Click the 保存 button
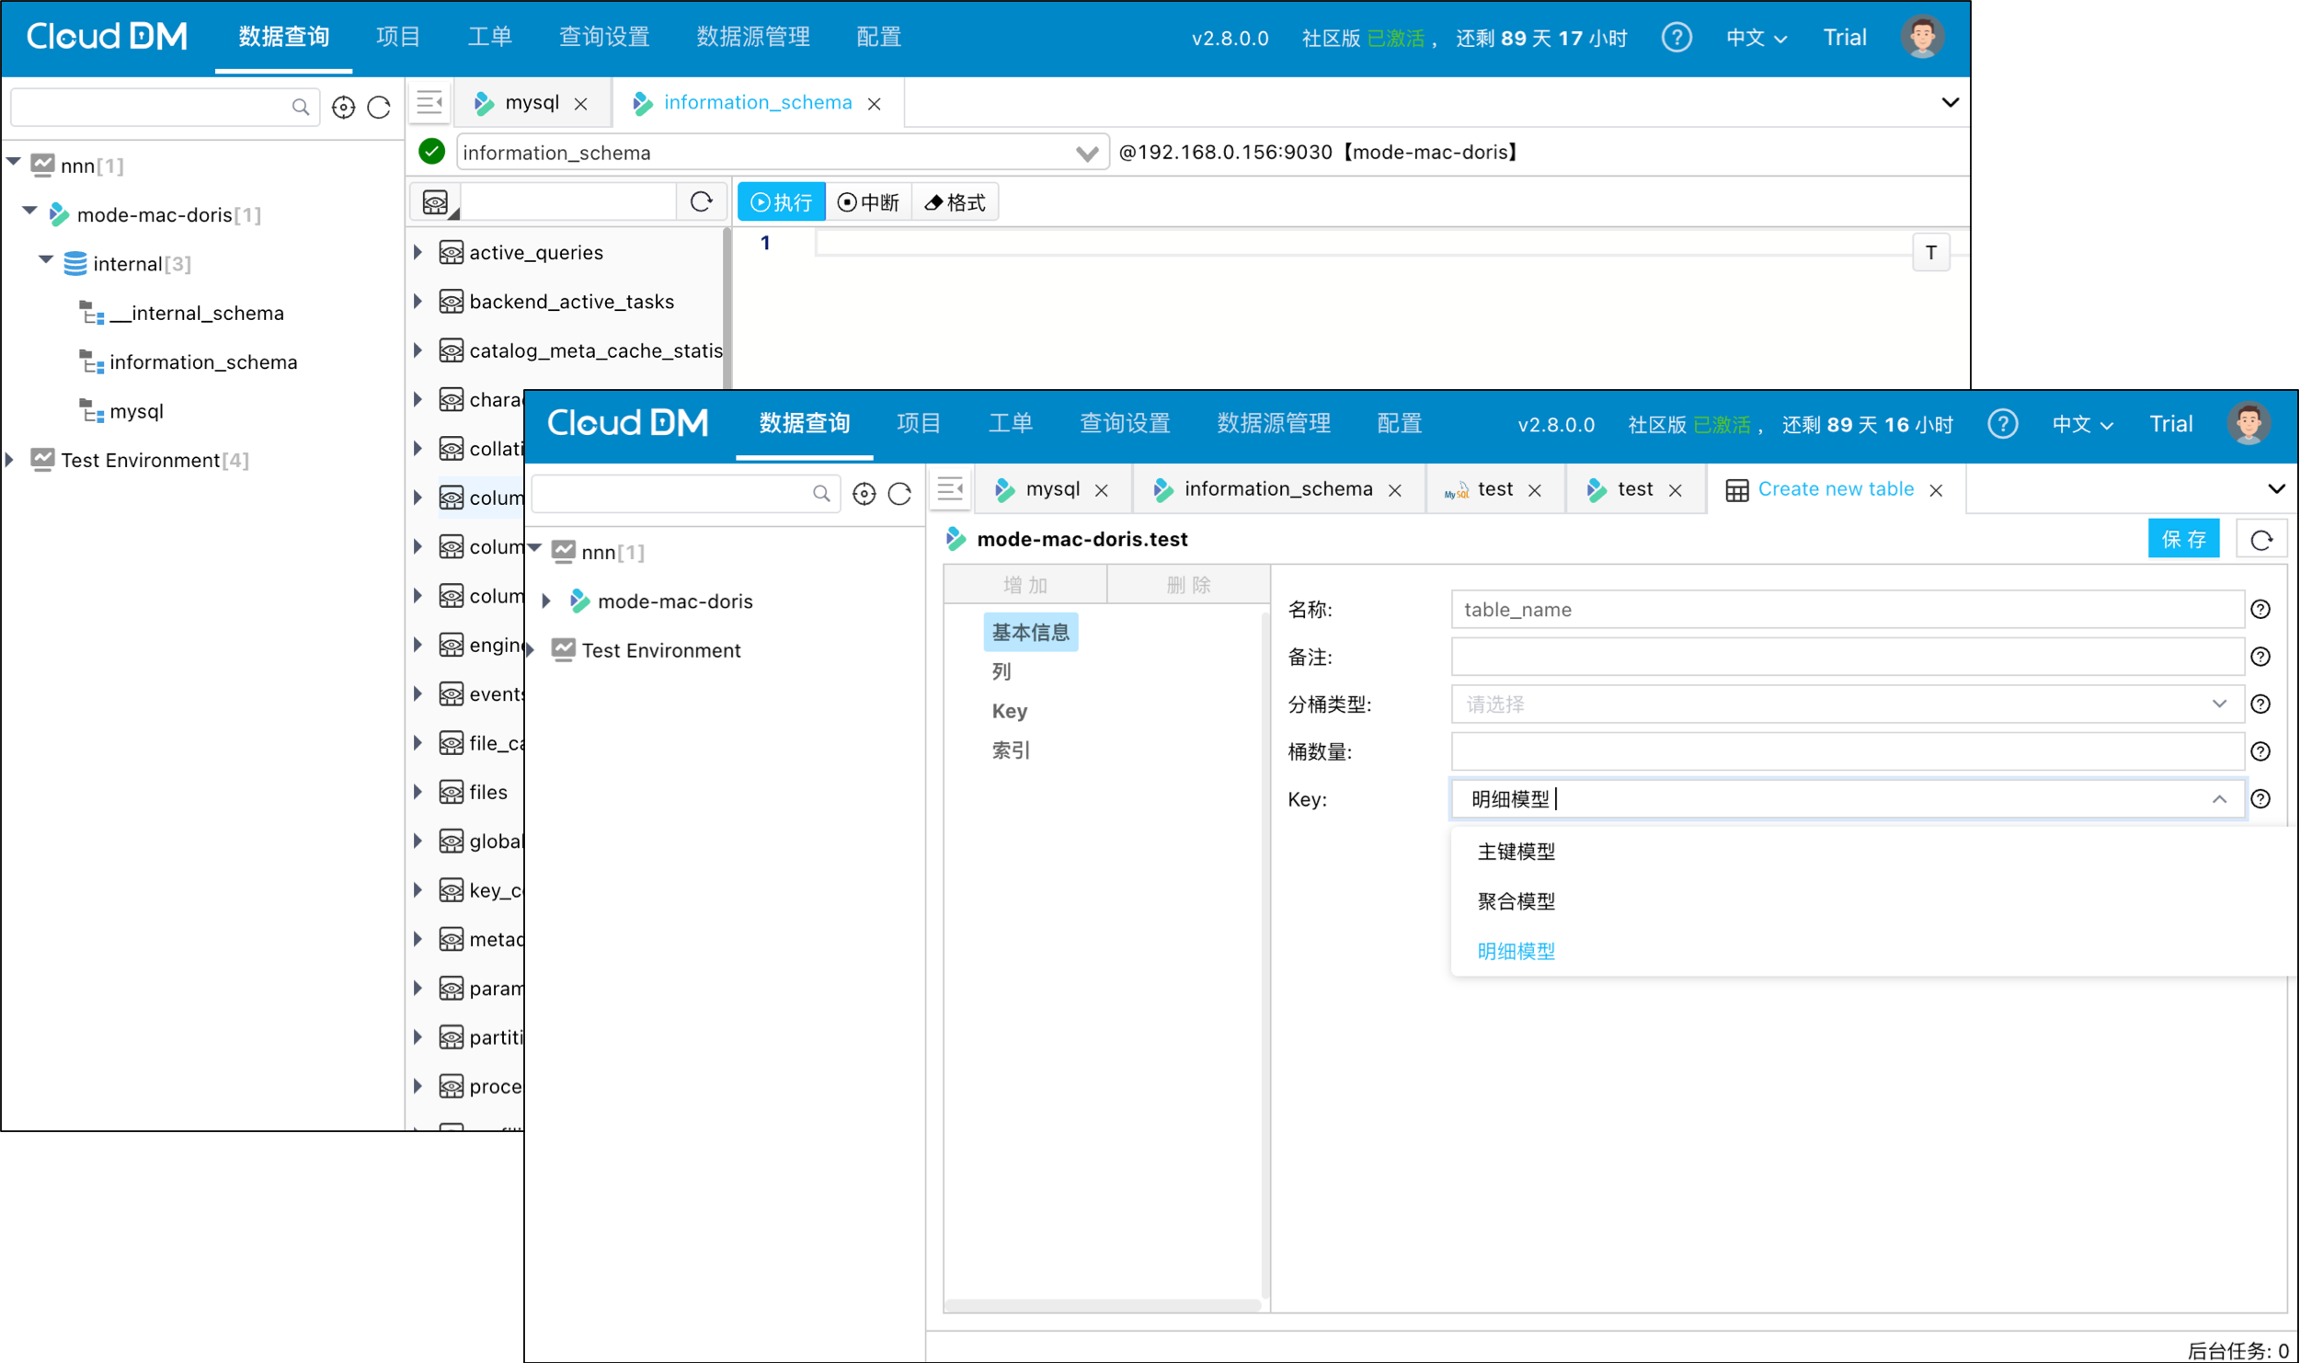 2182,539
